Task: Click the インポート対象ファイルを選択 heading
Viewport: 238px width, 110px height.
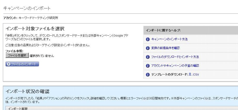Action: point(35,29)
